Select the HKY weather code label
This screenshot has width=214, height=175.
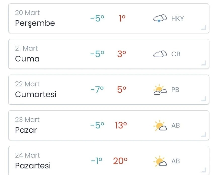[177, 18]
